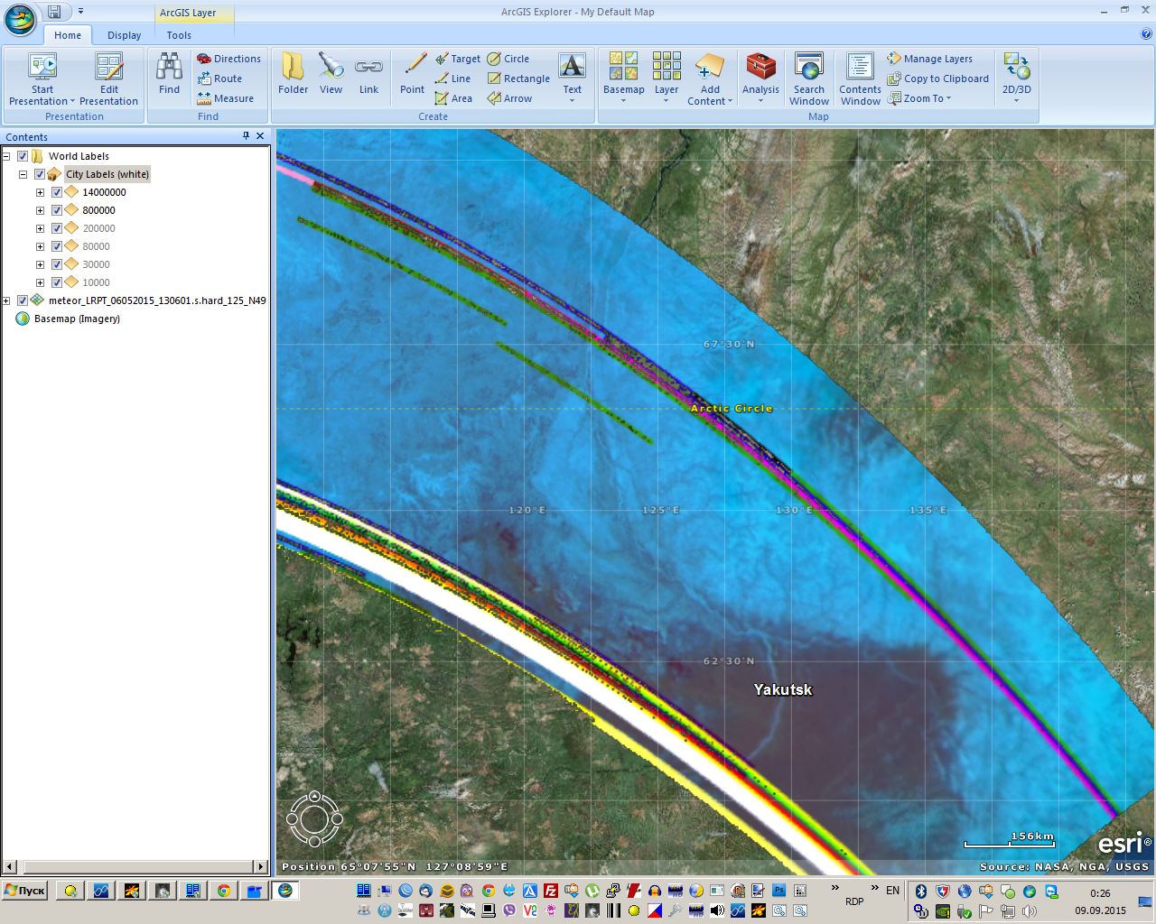The height and width of the screenshot is (924, 1156).
Task: Select the Target tool
Action: click(x=458, y=59)
